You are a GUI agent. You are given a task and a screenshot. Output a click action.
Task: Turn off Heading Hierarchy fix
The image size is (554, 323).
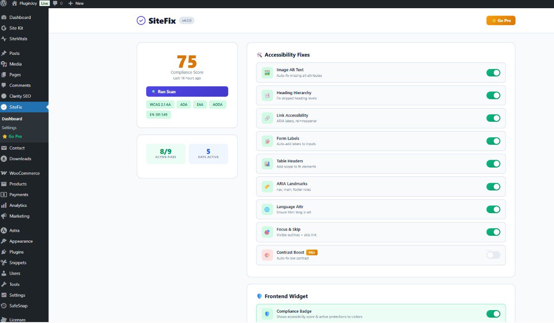coord(493,95)
